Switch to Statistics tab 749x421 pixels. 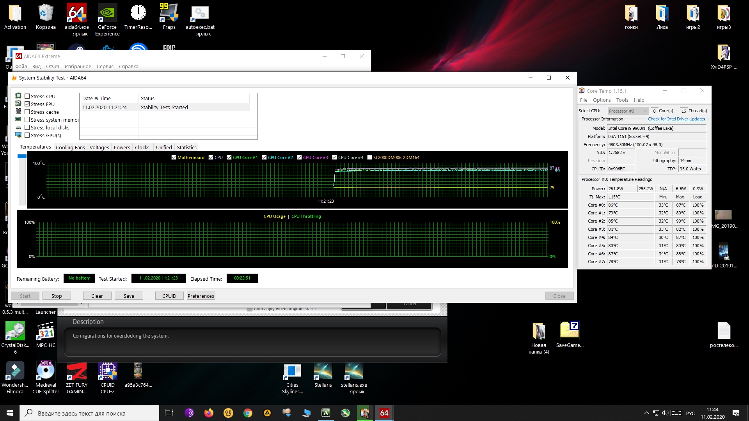click(x=186, y=147)
